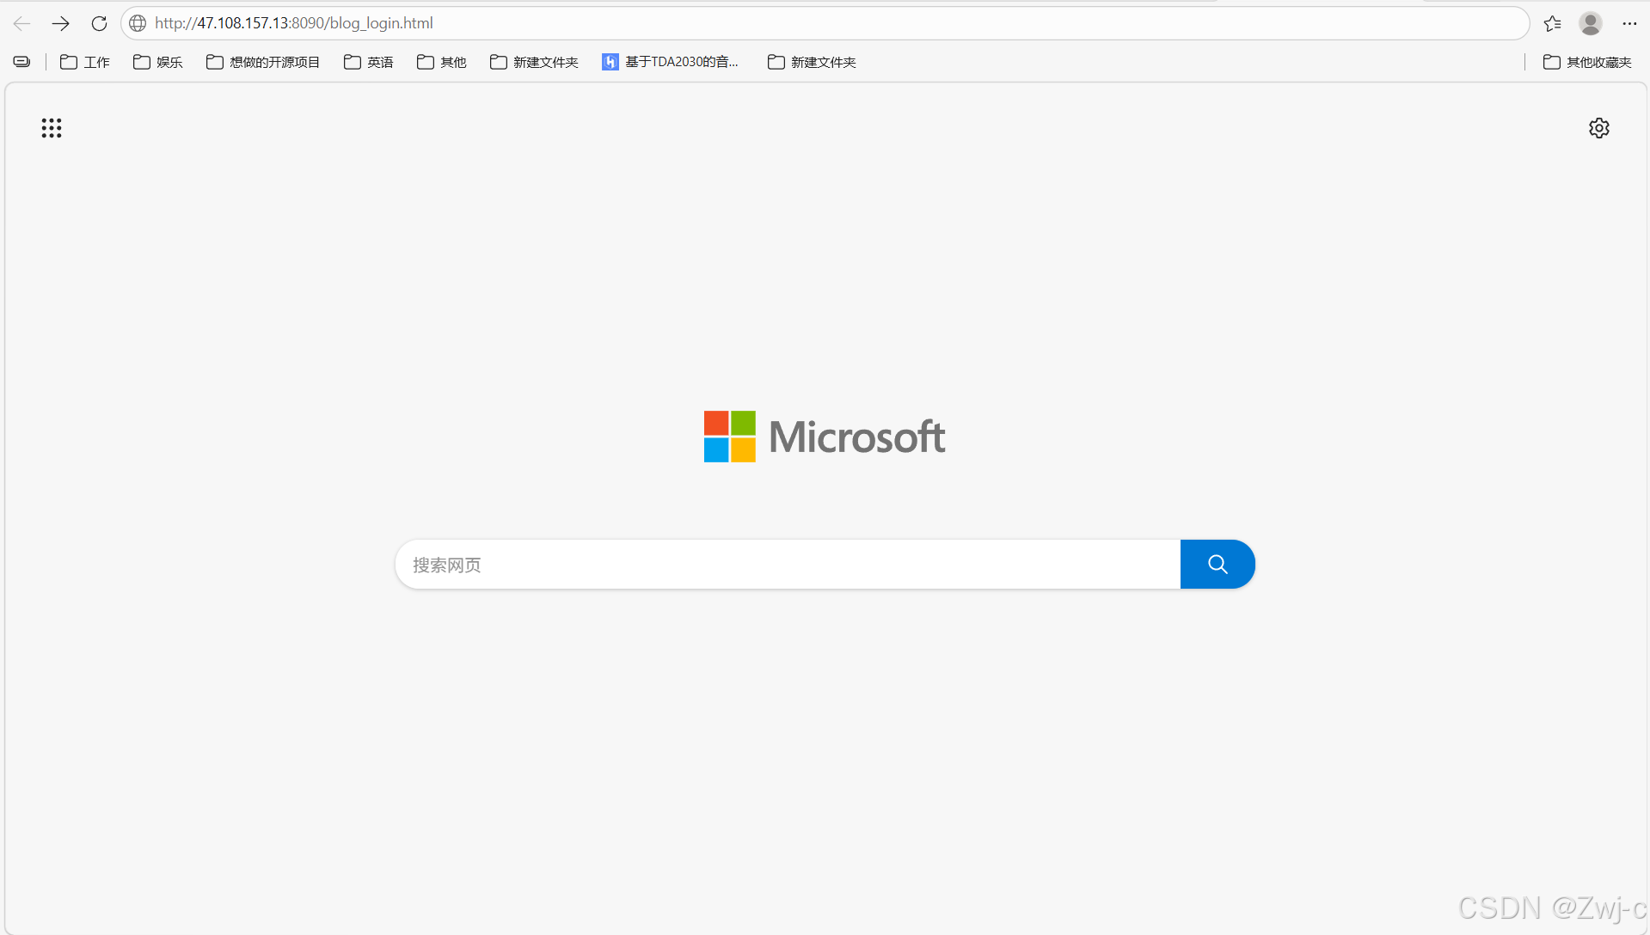Screen dimensions: 1650x935
Task: Open the 其他收藏夹 folder
Action: click(1587, 62)
